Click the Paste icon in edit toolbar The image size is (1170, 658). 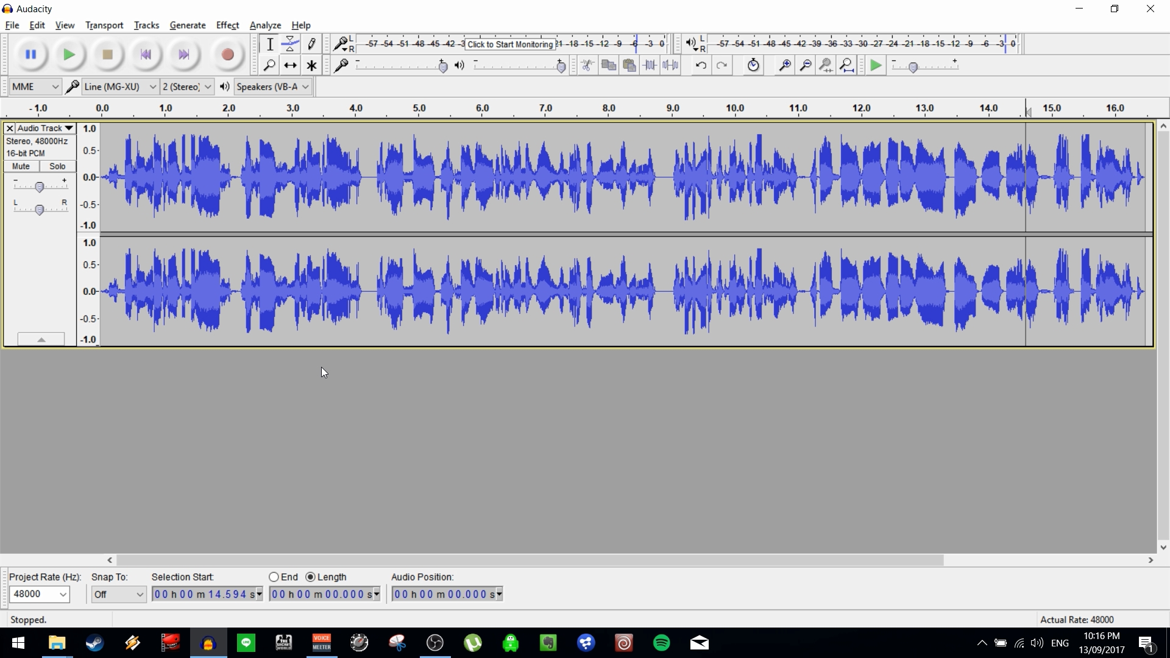(x=629, y=65)
